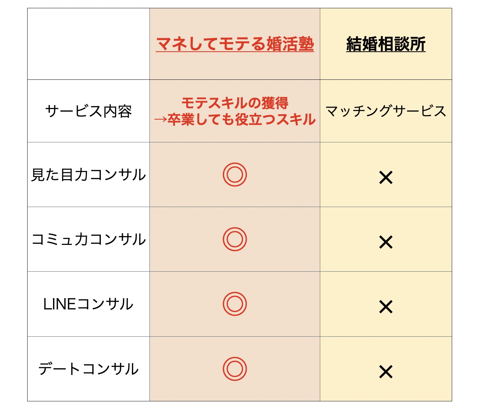Click the モテスキルの獲得 red text

point(235,103)
